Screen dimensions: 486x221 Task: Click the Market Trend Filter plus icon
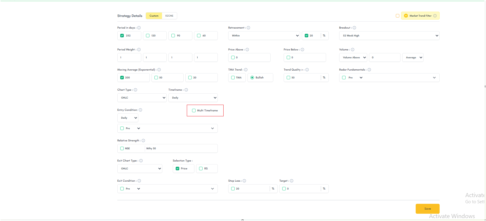406,16
